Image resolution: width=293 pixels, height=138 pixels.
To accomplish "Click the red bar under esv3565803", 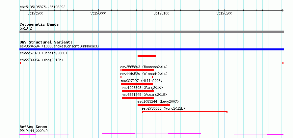I will [137, 70].
